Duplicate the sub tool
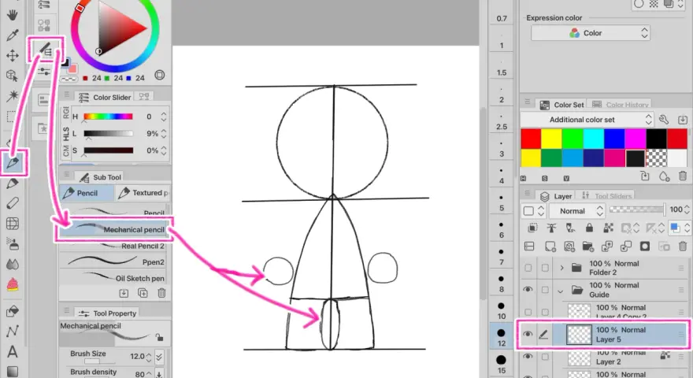 [143, 293]
